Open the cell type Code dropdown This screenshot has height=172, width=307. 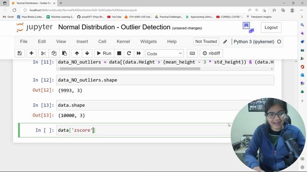[165, 54]
